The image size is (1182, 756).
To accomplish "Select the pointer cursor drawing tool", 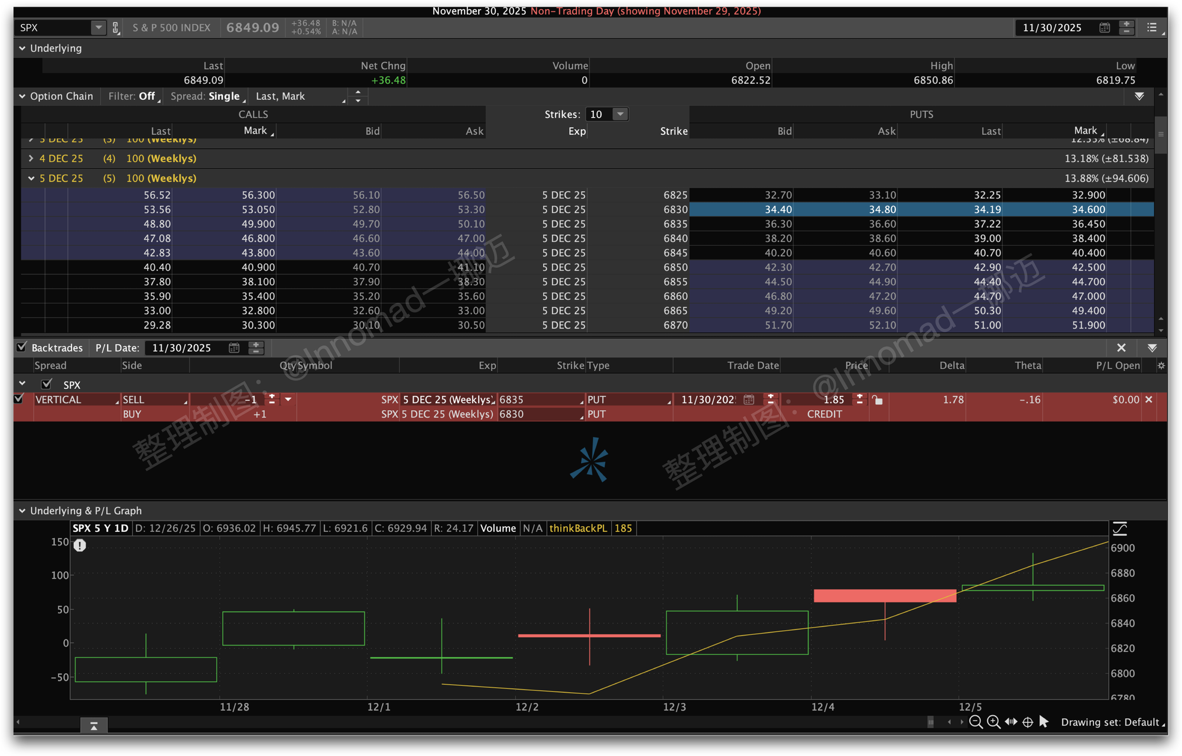I will (x=1044, y=722).
